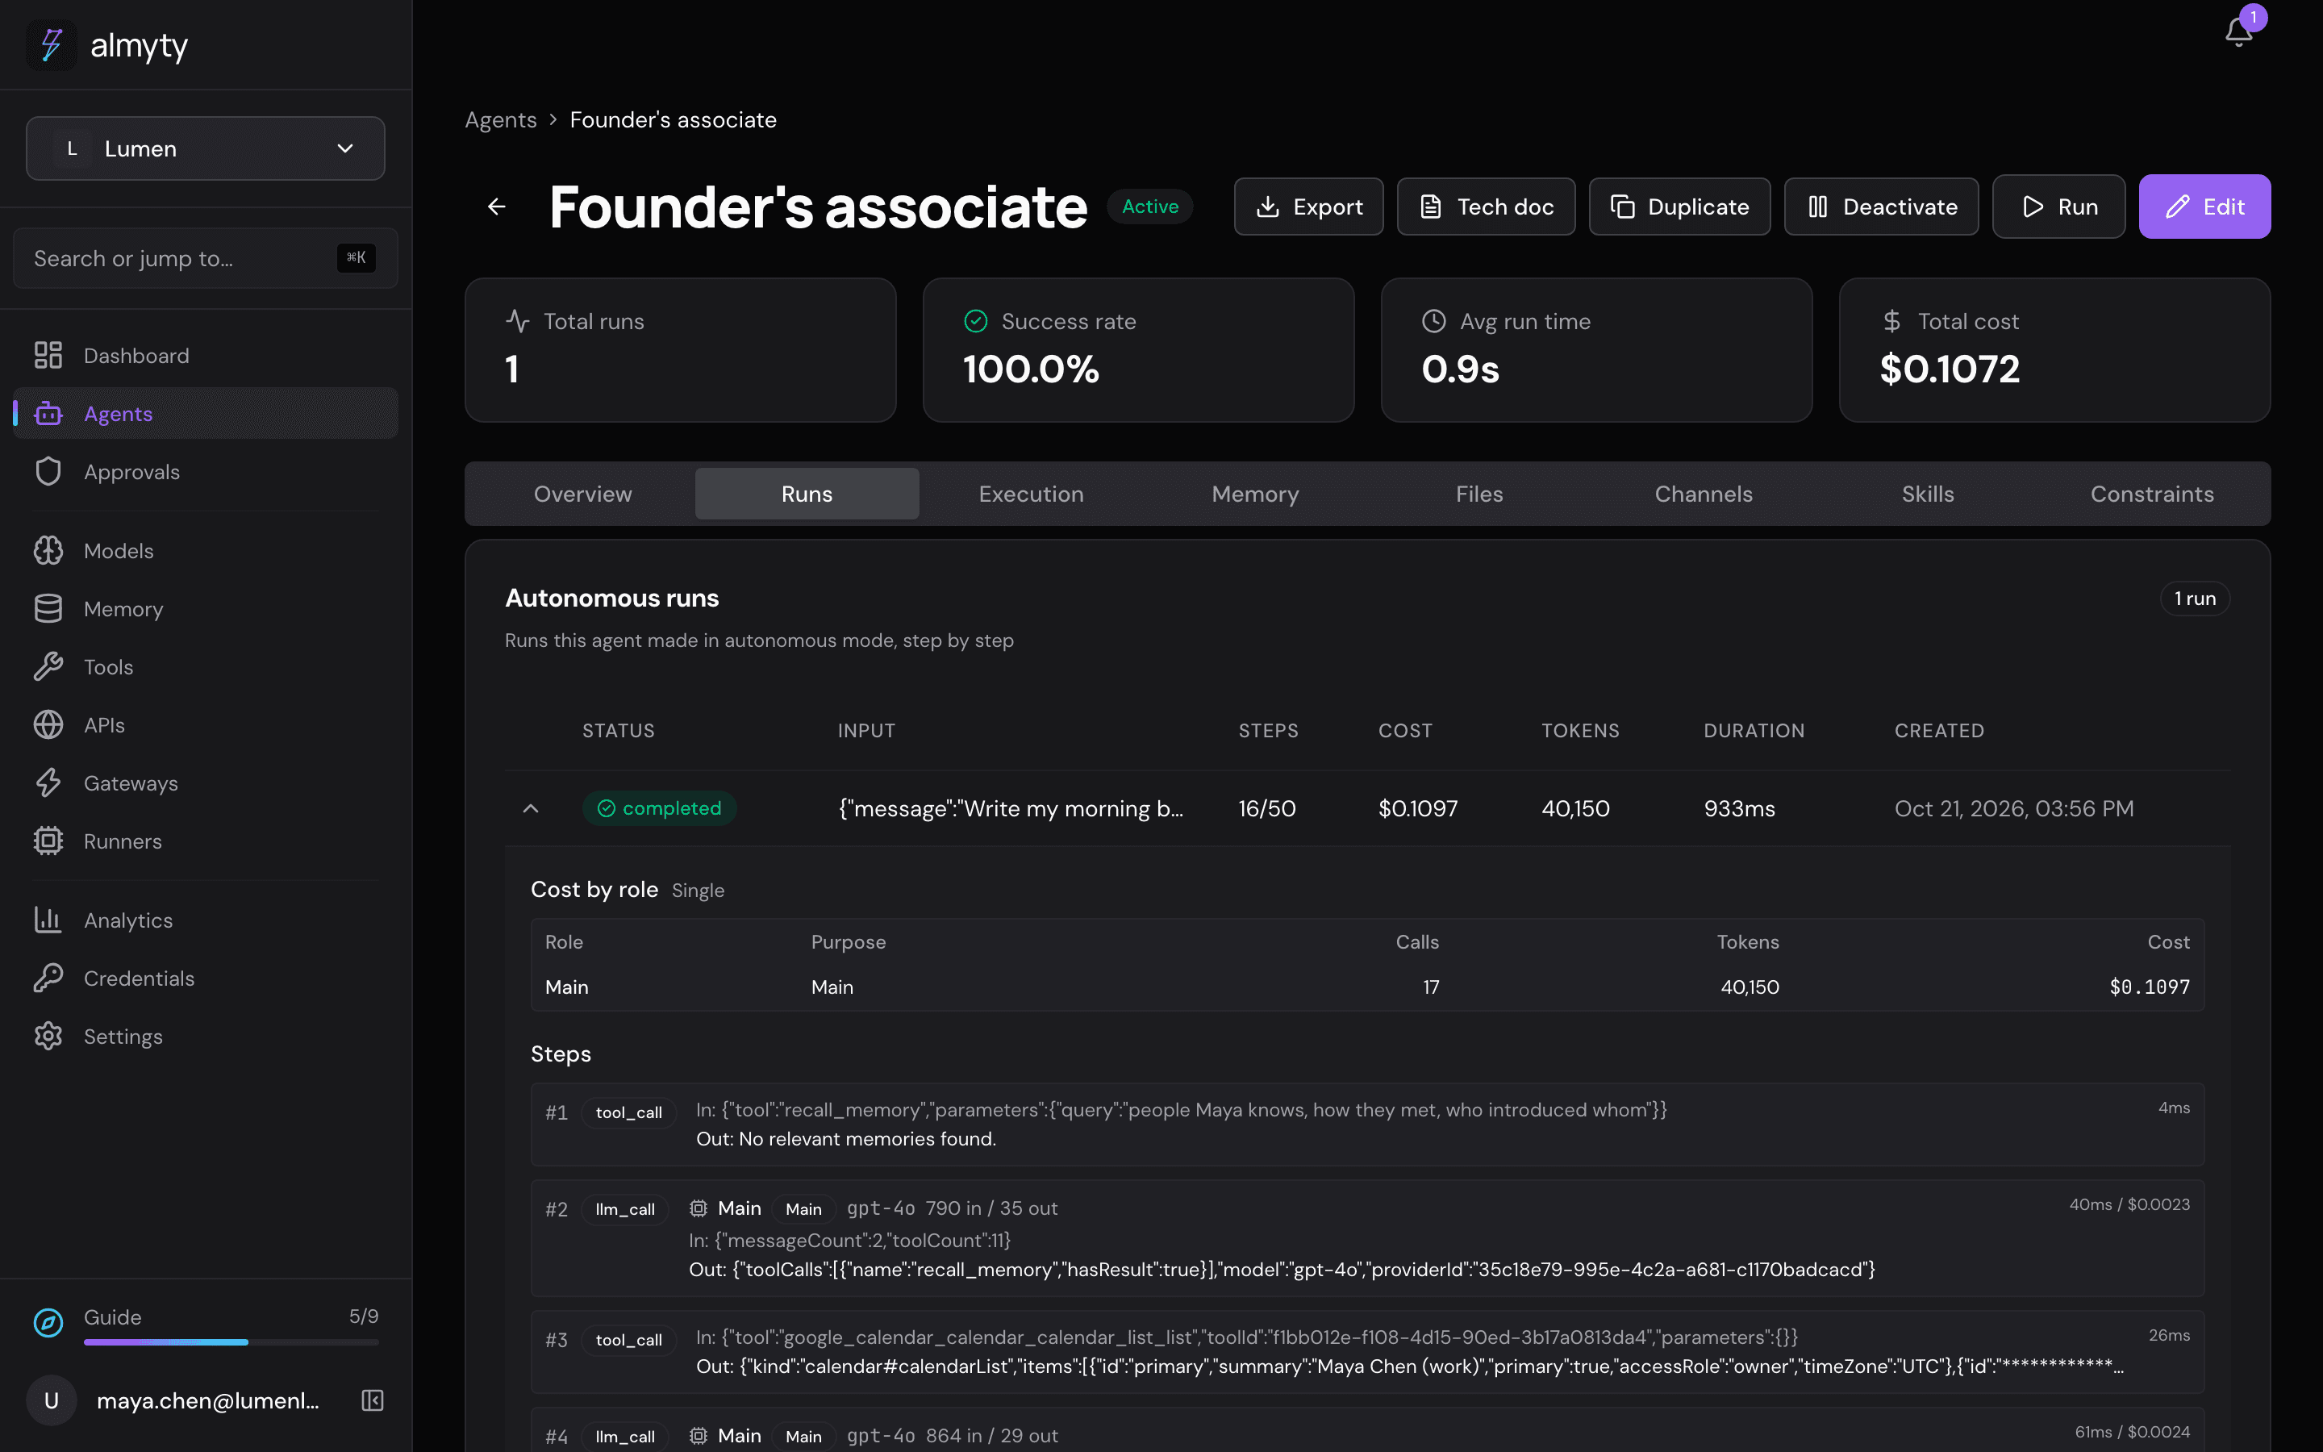Collapse the sidebar panel icon

373,1400
